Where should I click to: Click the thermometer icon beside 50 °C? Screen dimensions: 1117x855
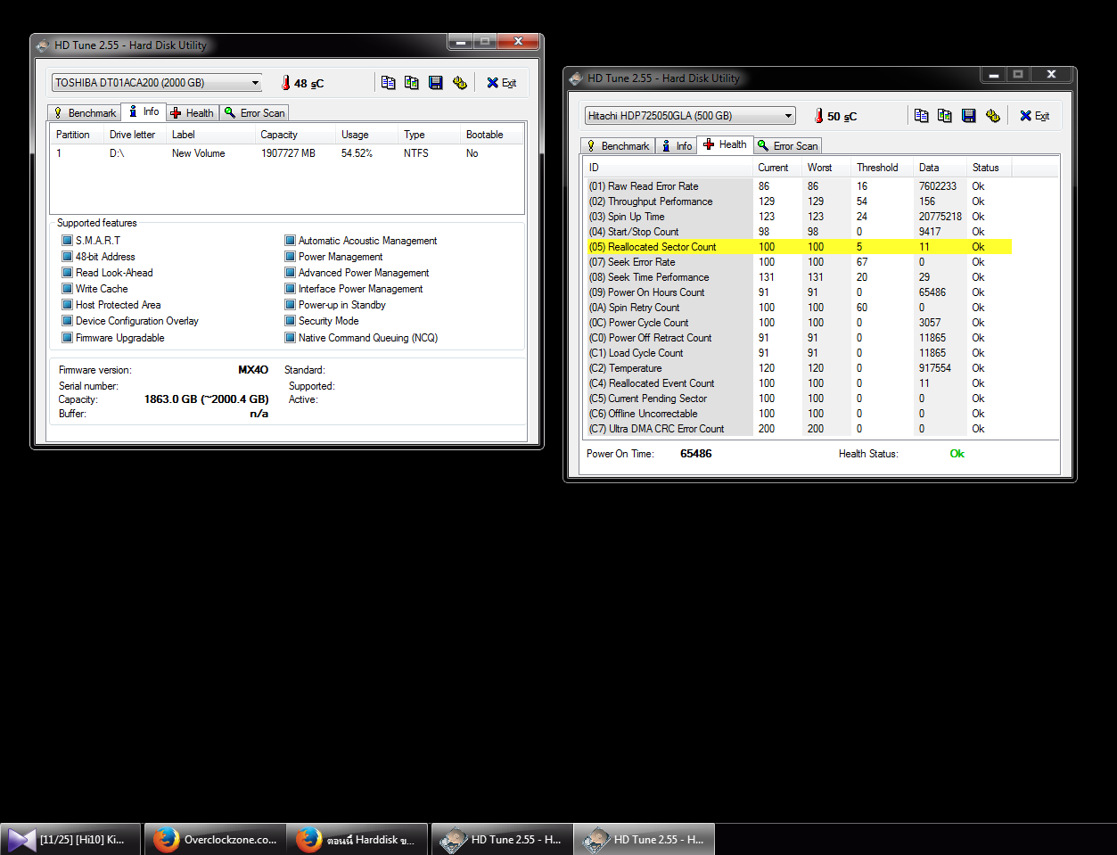pyautogui.click(x=818, y=116)
